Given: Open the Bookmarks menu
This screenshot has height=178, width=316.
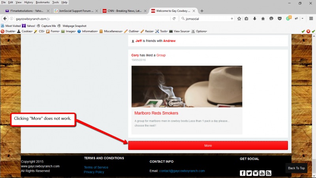Looking at the screenshot, I should tap(43, 2).
